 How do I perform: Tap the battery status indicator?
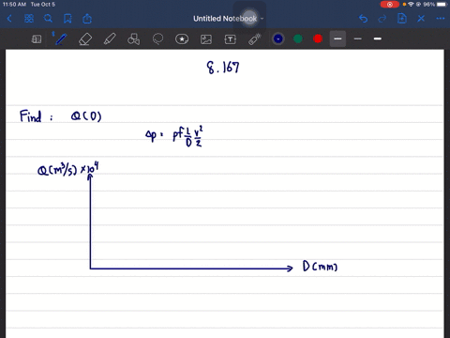click(x=442, y=5)
